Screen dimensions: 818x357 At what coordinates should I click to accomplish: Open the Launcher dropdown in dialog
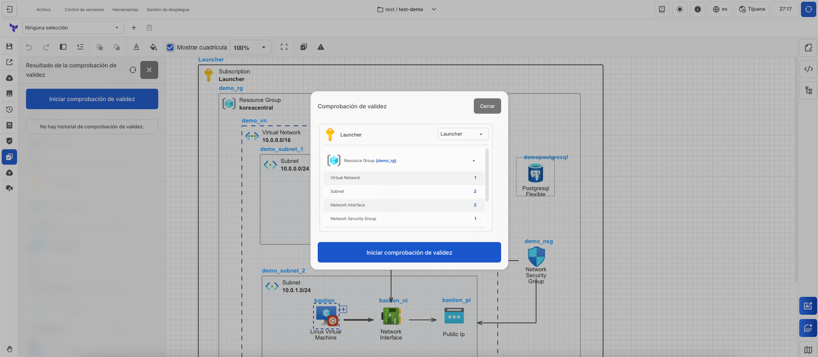click(x=463, y=134)
